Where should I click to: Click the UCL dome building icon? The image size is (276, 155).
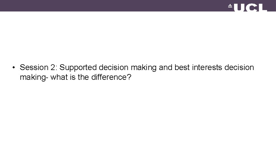(x=230, y=6)
